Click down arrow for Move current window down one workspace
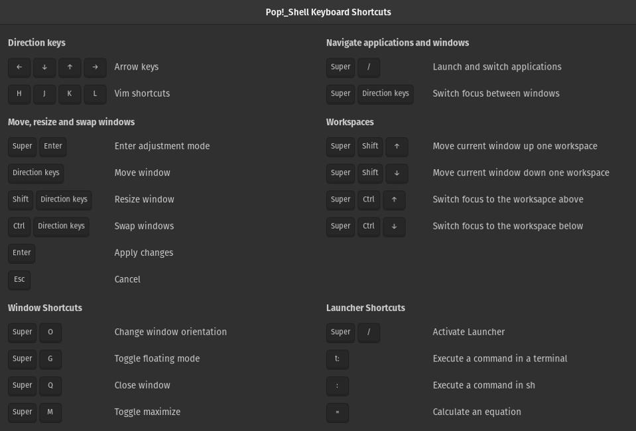Viewport: 636px width, 431px height. (x=397, y=173)
